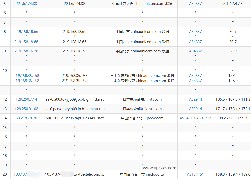The height and width of the screenshot is (181, 251).
Task: Select the hostname cell ending tw-tpe.telecom.tw
Action: [74, 174]
